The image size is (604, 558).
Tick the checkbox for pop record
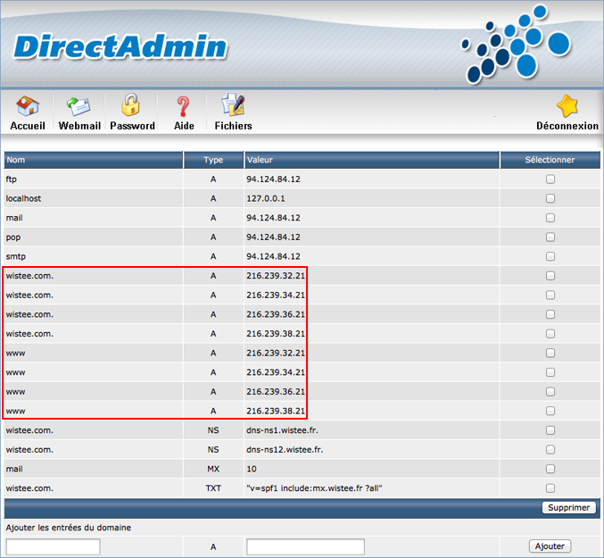point(550,237)
